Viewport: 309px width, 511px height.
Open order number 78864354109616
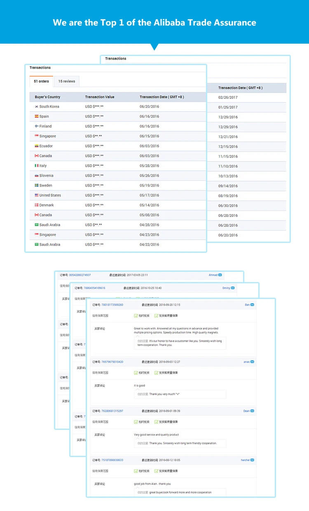click(94, 288)
